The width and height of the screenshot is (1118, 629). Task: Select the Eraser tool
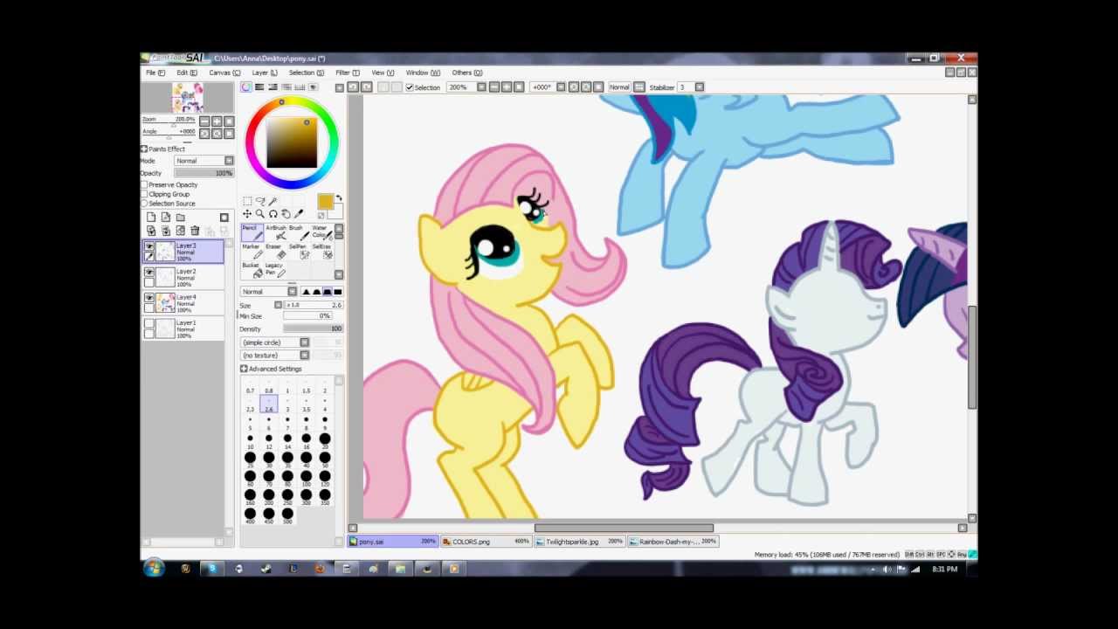[x=276, y=252]
